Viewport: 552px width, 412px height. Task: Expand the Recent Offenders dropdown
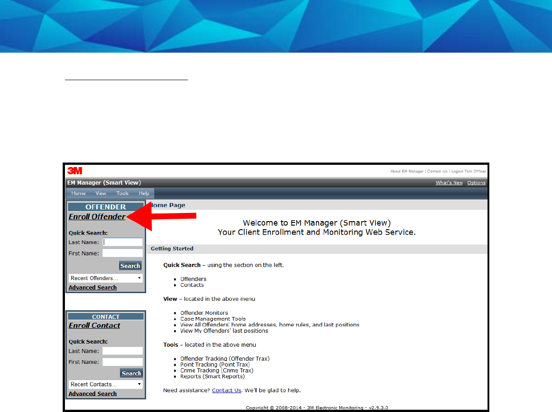(106, 278)
